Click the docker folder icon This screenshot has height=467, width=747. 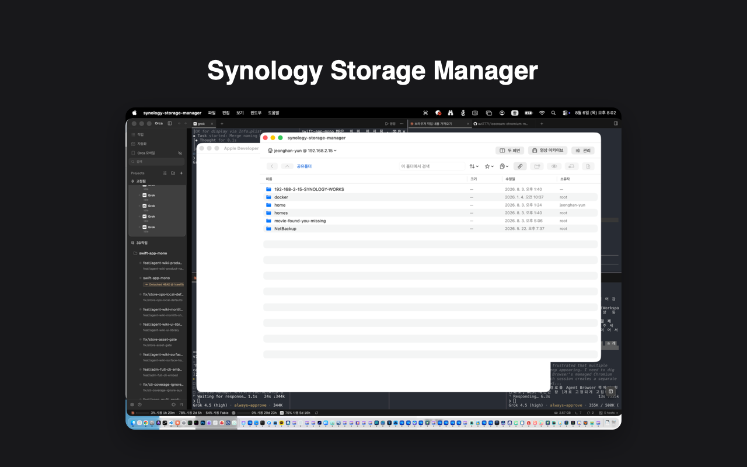point(268,197)
